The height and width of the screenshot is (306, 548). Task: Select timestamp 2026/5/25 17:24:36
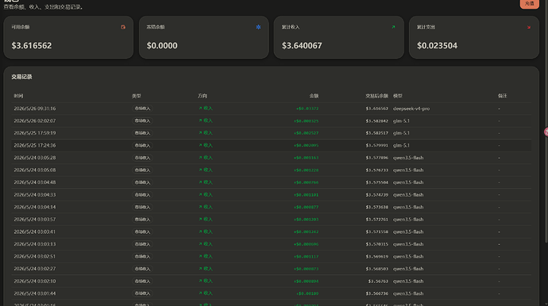click(x=35, y=146)
